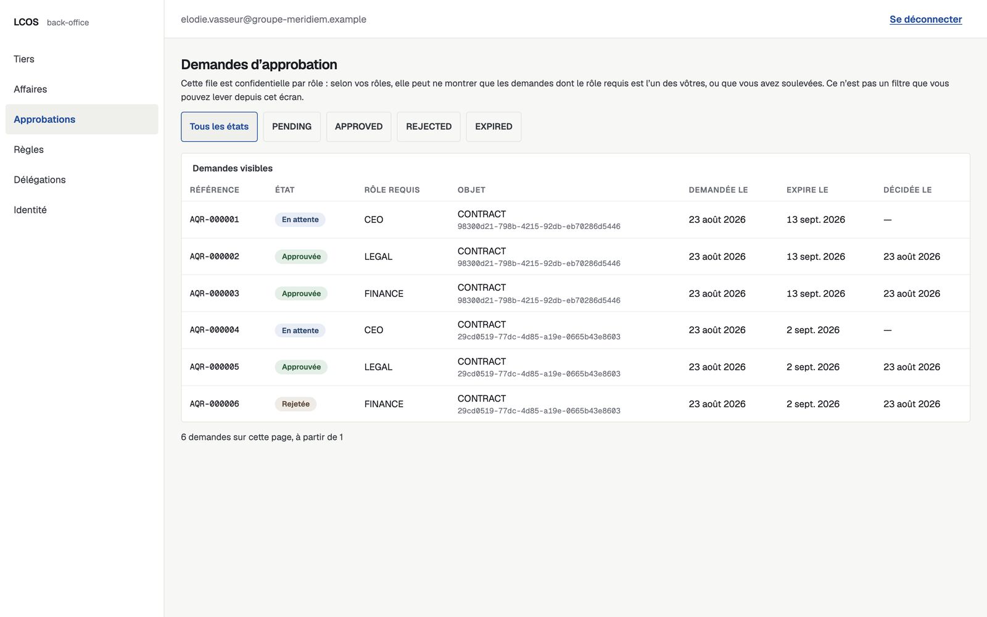The height and width of the screenshot is (617, 987).
Task: Click user email elodie.vasseur@groupe-meridiem.example
Action: coord(273,20)
